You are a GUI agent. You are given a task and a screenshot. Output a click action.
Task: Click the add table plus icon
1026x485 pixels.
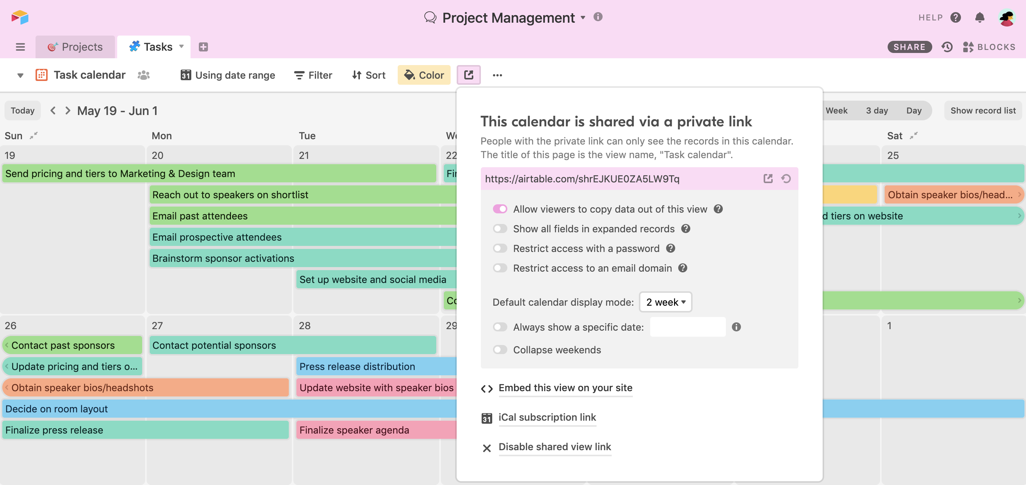(x=203, y=47)
